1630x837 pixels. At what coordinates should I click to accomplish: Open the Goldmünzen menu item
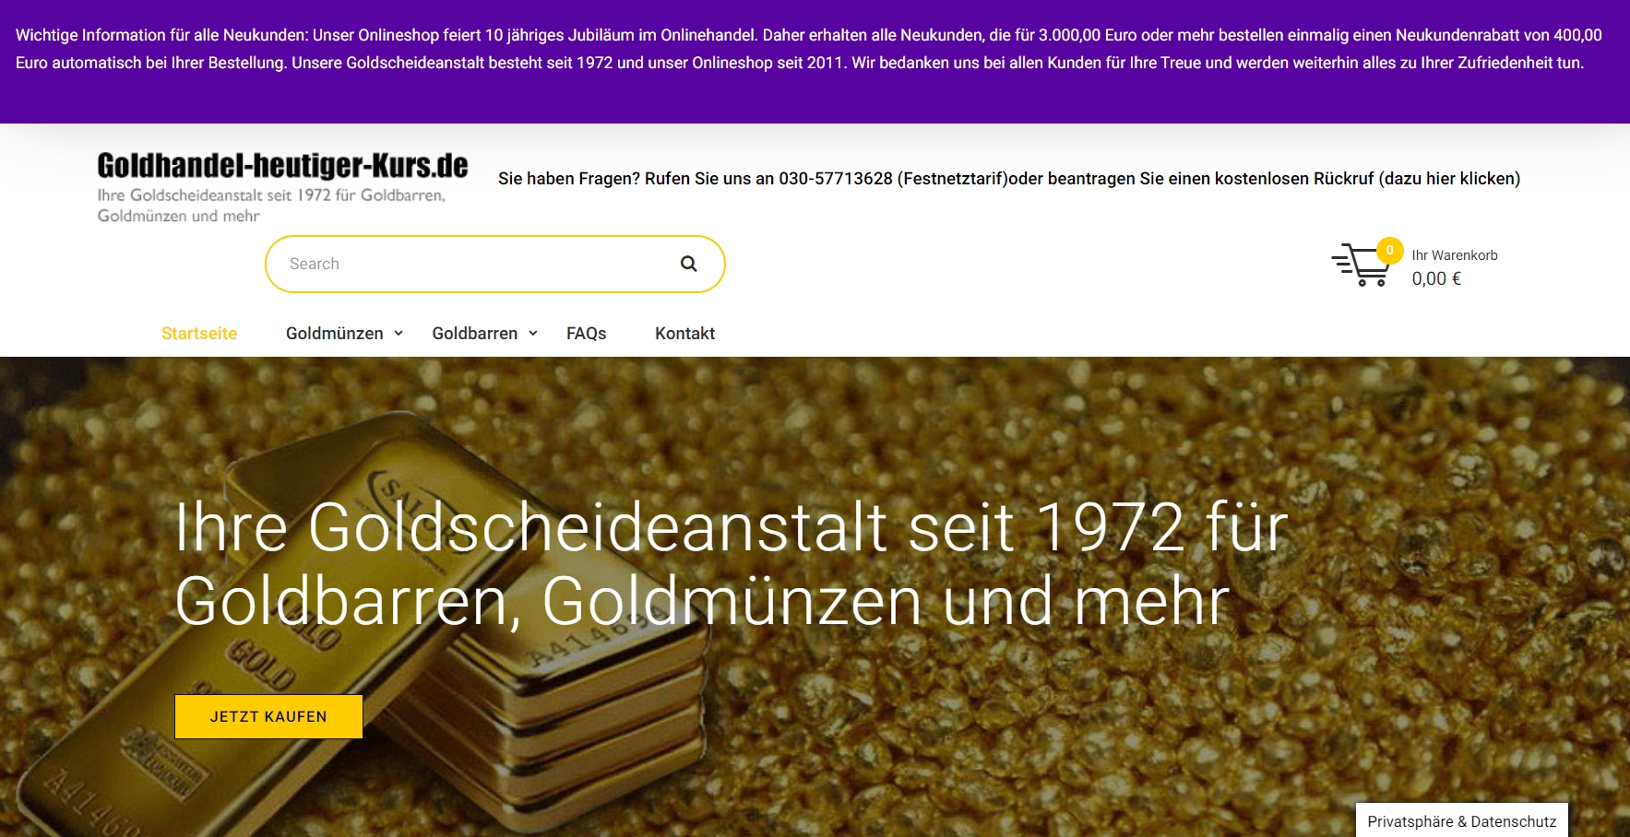[335, 334]
